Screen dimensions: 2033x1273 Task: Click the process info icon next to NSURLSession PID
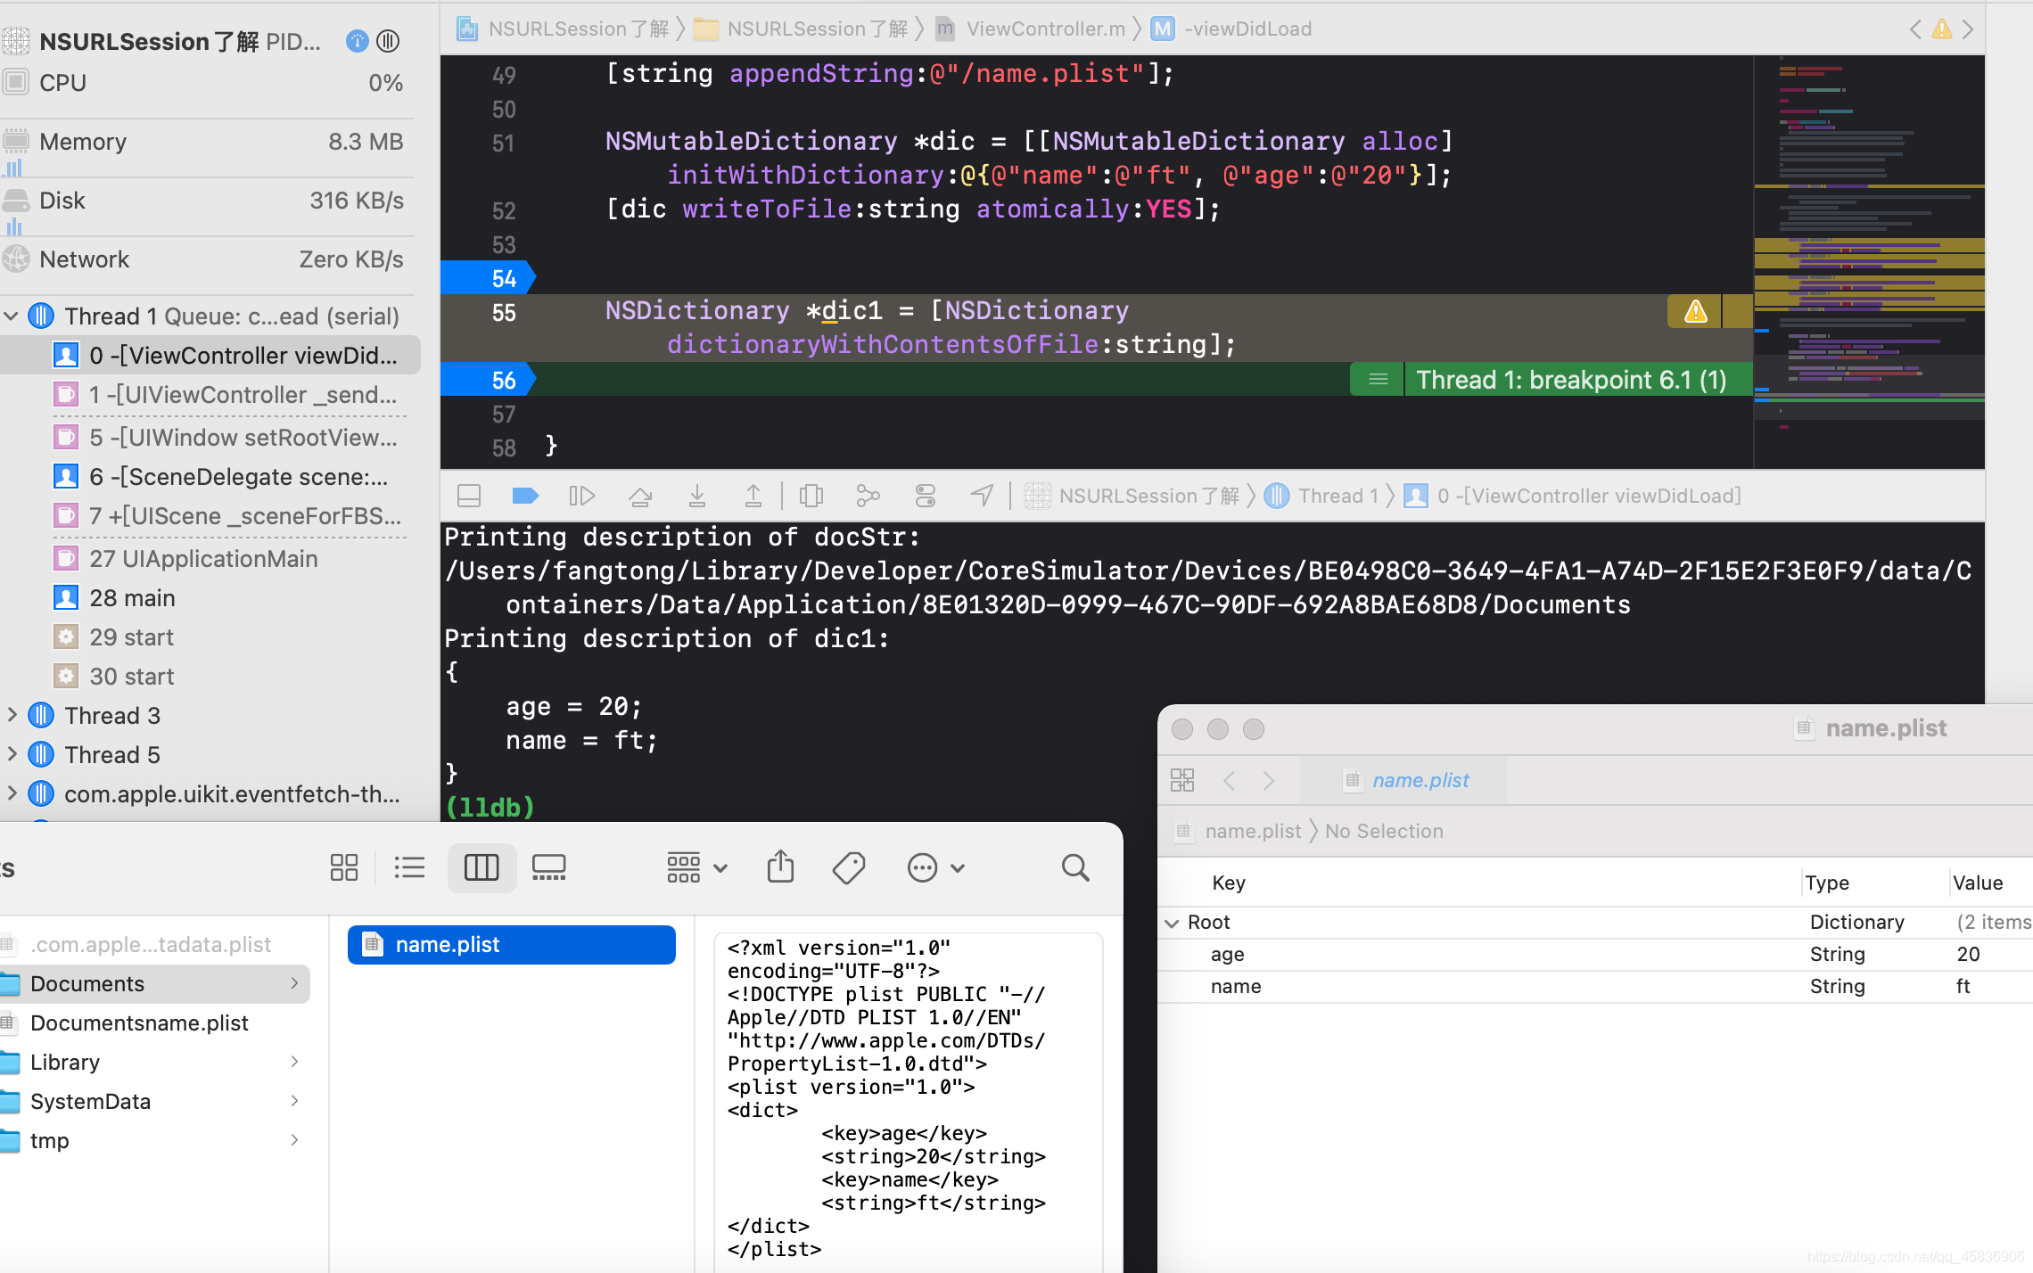(x=357, y=41)
